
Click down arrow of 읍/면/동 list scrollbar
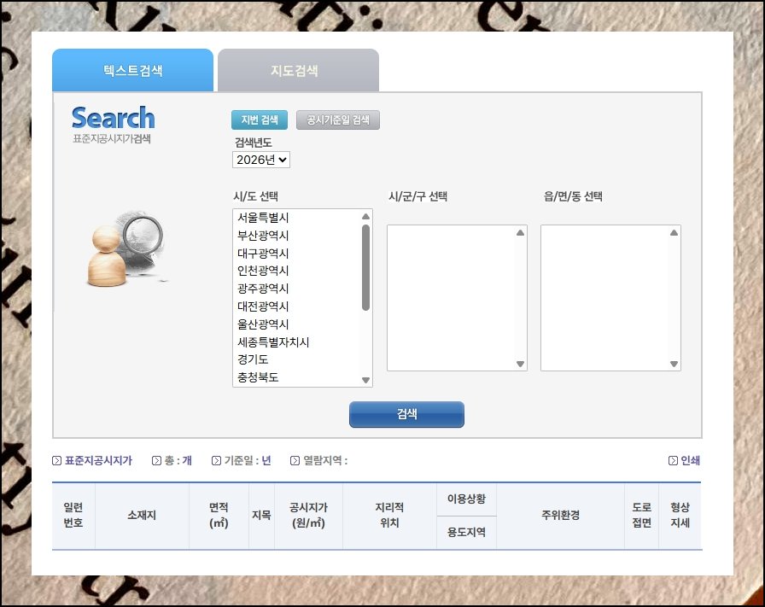[x=674, y=364]
